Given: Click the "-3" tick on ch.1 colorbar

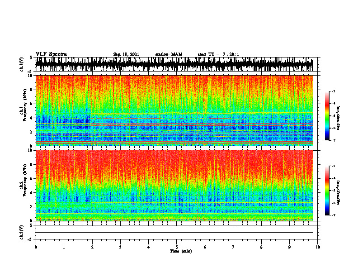Looking at the screenshot, I should coord(333,91).
